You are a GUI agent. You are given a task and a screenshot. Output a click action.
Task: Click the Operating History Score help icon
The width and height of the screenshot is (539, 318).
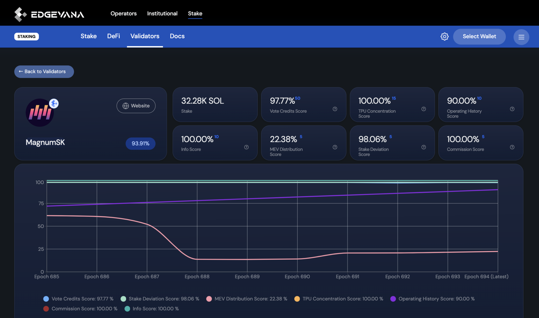coord(512,109)
